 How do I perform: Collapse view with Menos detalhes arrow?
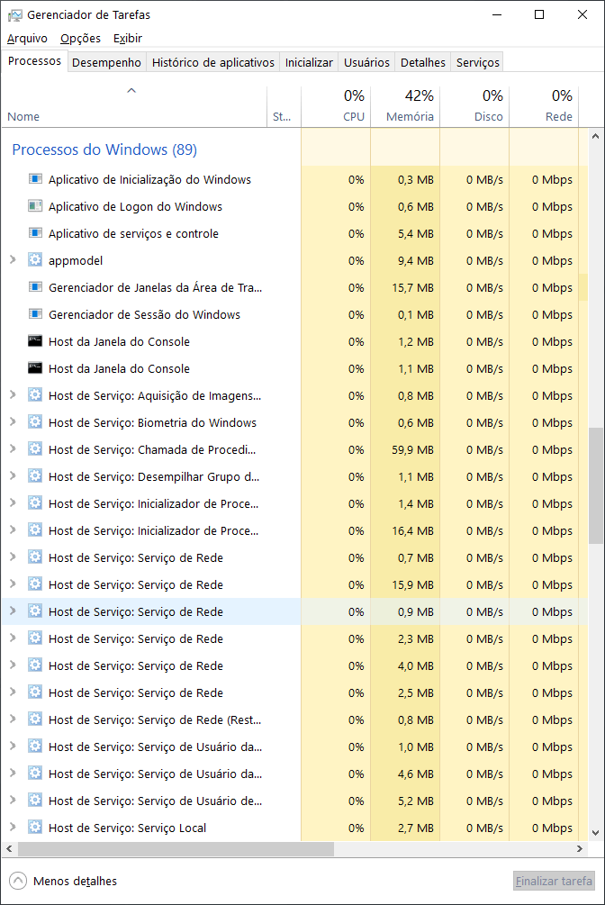coord(18,881)
